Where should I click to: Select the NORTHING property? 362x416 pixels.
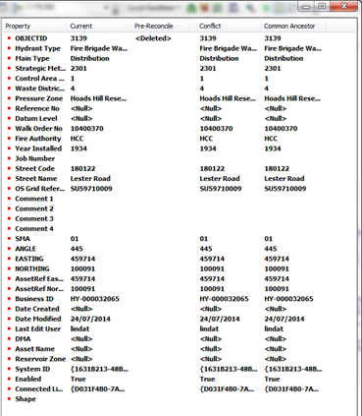click(32, 268)
